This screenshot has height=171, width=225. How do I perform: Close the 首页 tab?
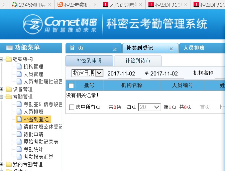click(x=115, y=49)
